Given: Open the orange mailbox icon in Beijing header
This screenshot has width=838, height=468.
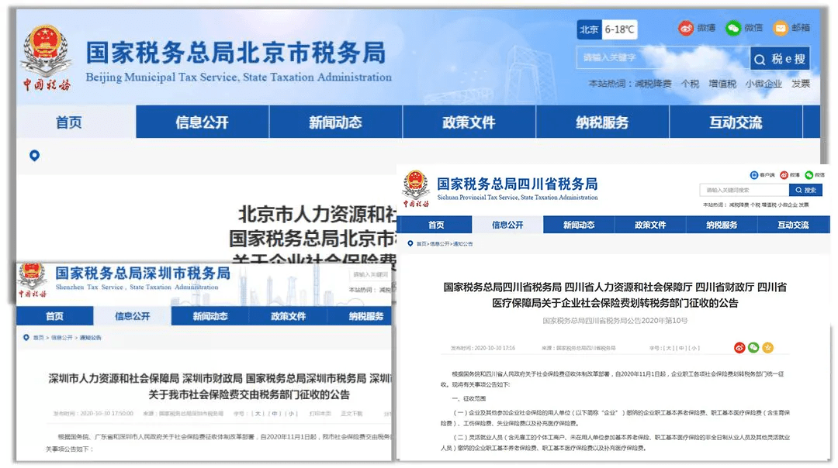Looking at the screenshot, I should (x=780, y=28).
